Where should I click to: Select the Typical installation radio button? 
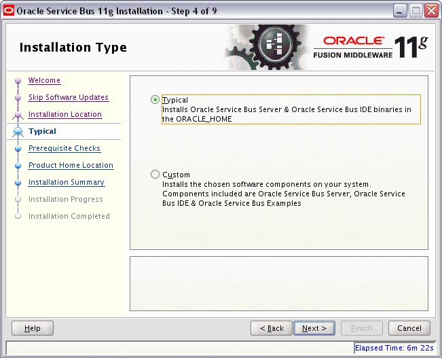click(x=155, y=100)
